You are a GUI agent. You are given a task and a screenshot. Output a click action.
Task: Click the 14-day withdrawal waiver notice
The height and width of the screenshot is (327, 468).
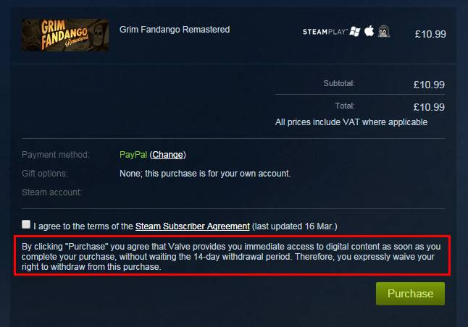pyautogui.click(x=231, y=256)
